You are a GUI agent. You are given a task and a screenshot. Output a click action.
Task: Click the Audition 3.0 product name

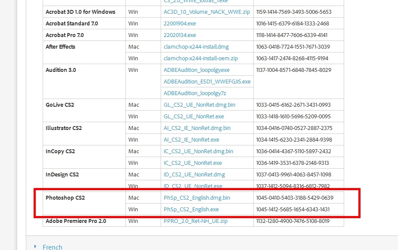pos(61,70)
